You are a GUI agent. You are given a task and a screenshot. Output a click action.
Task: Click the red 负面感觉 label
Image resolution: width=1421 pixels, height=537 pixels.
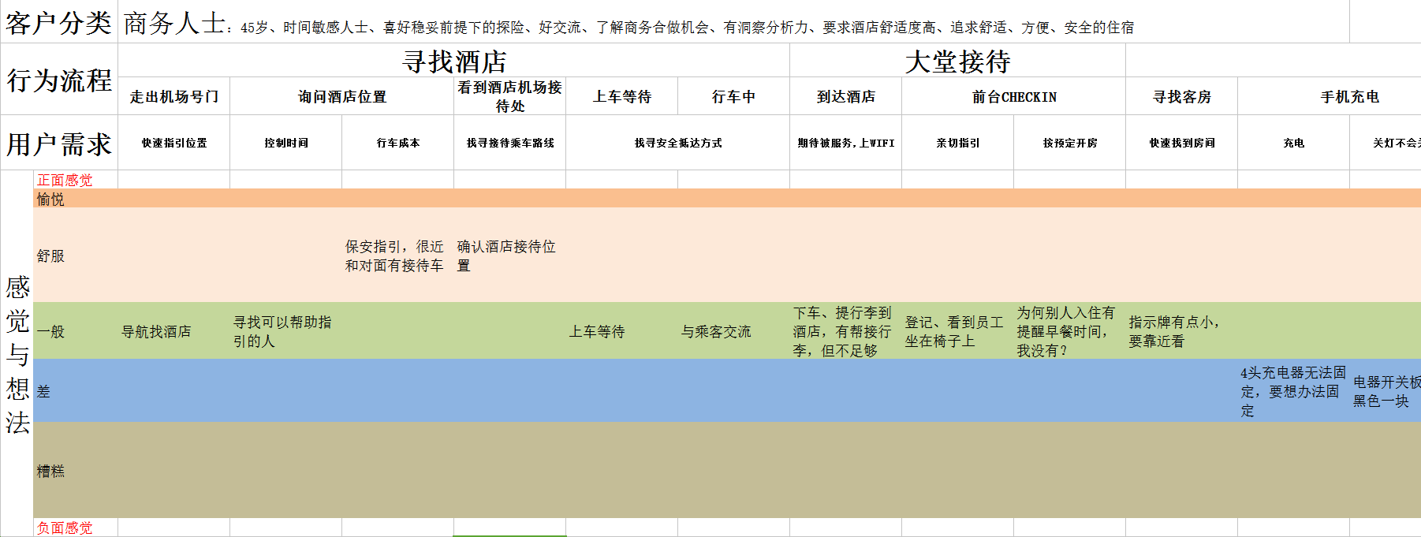pos(65,528)
